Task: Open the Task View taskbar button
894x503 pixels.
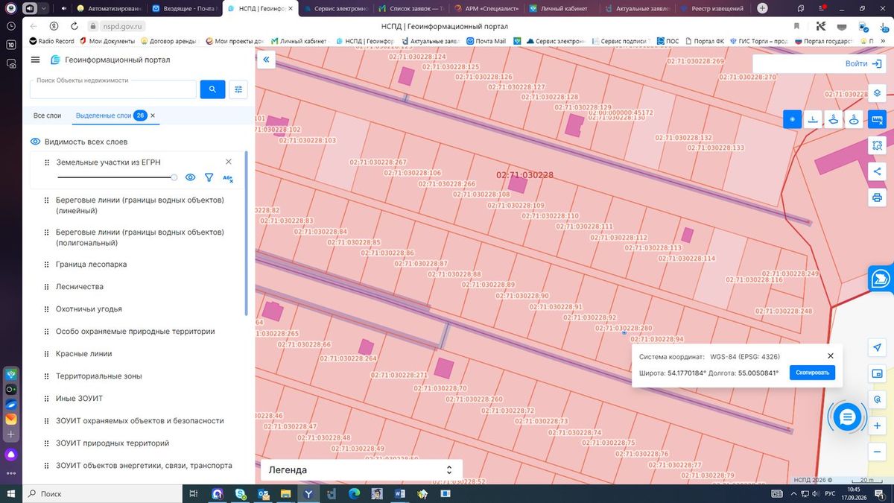Action: point(193,493)
